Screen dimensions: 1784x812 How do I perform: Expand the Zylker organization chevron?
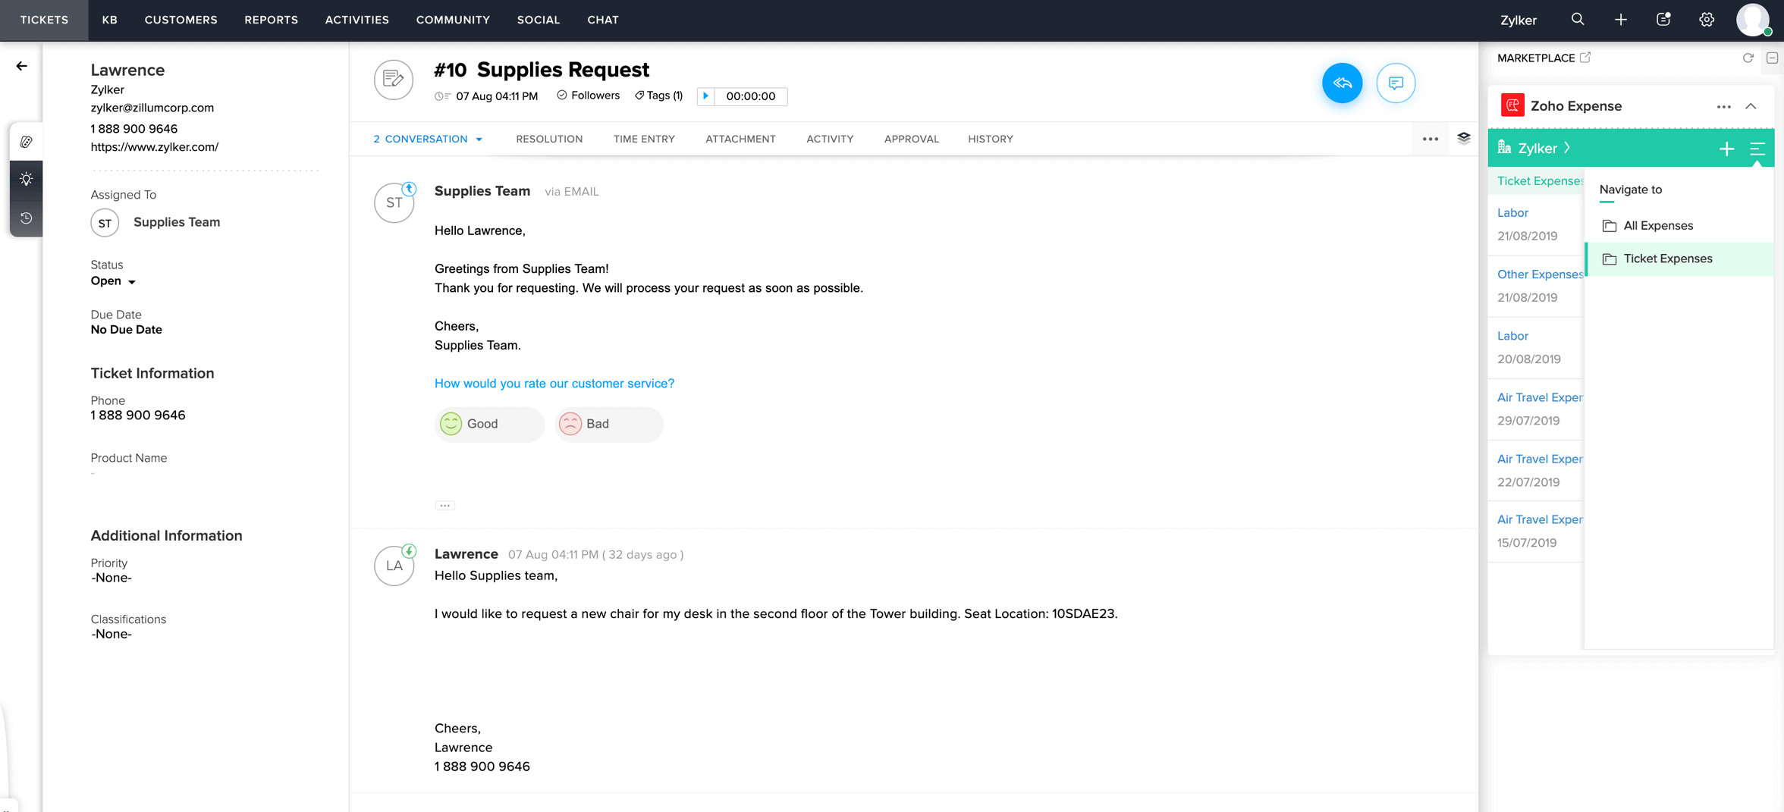click(x=1567, y=148)
